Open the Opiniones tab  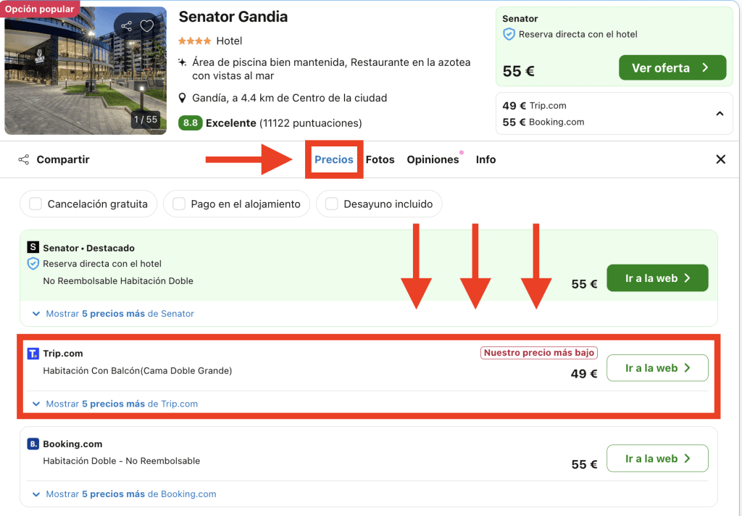[x=433, y=159]
